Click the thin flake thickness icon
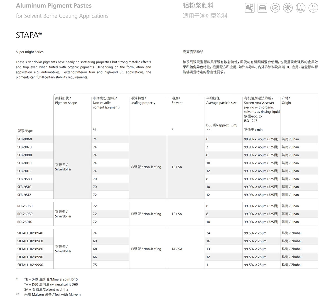This screenshot has height=298, width=334. [313, 8]
